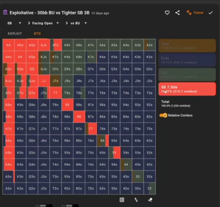Open the Trainer mode
This screenshot has width=220, height=207.
click(x=195, y=13)
